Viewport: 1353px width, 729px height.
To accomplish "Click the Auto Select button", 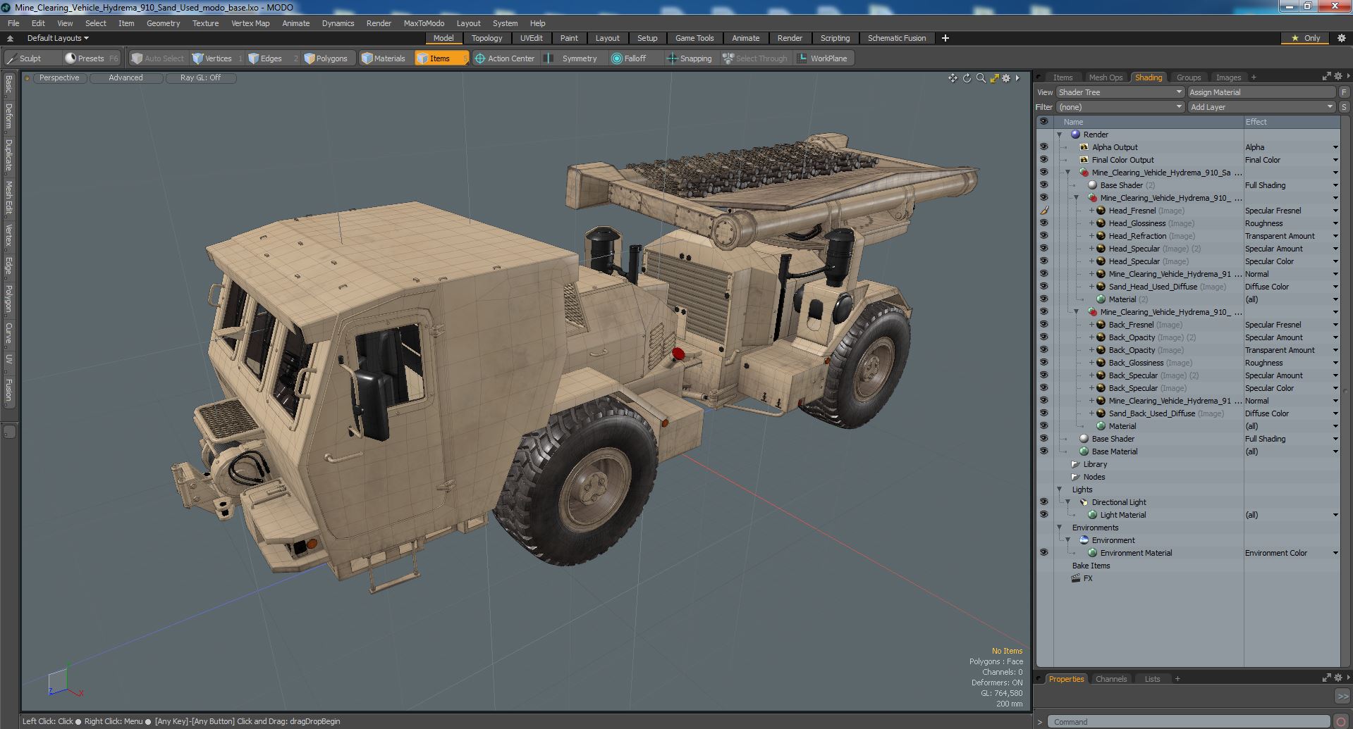I will point(158,58).
